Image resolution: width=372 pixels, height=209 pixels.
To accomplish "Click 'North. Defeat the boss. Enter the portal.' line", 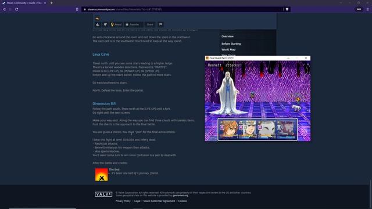I will pos(118,91).
